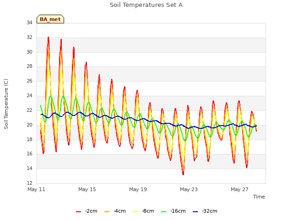Click the blue -32cm legend color marker
Screen dimensions: 293x220
[x=195, y=212]
